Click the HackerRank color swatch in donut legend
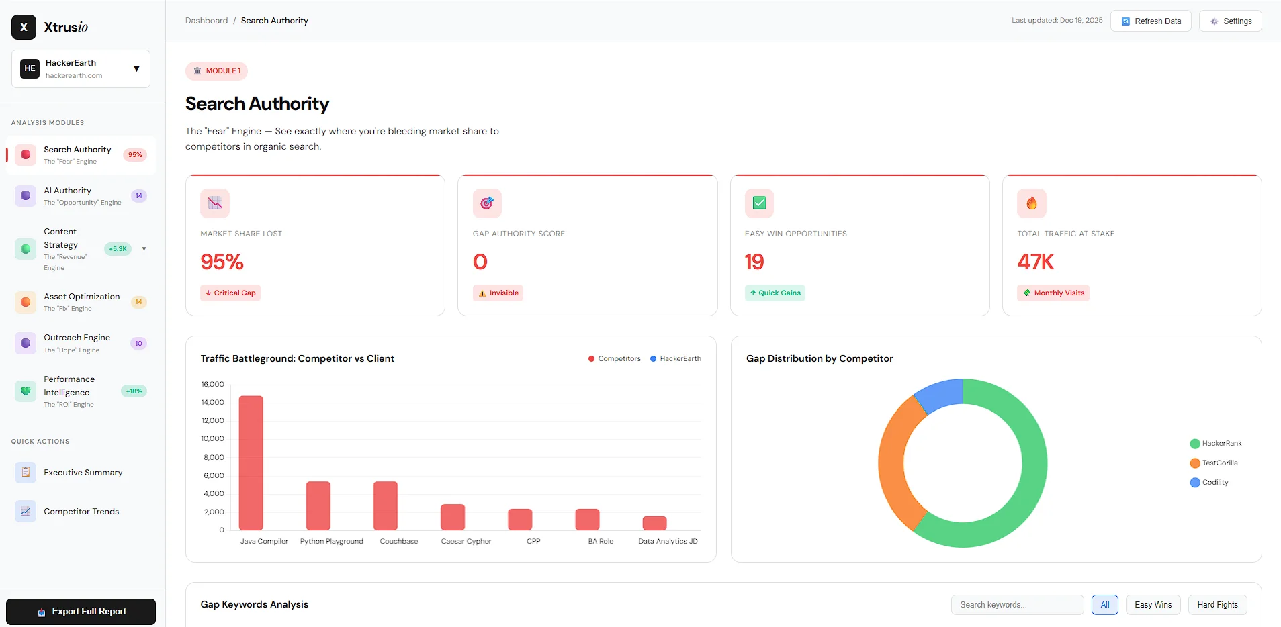This screenshot has height=627, width=1281. pos(1195,443)
